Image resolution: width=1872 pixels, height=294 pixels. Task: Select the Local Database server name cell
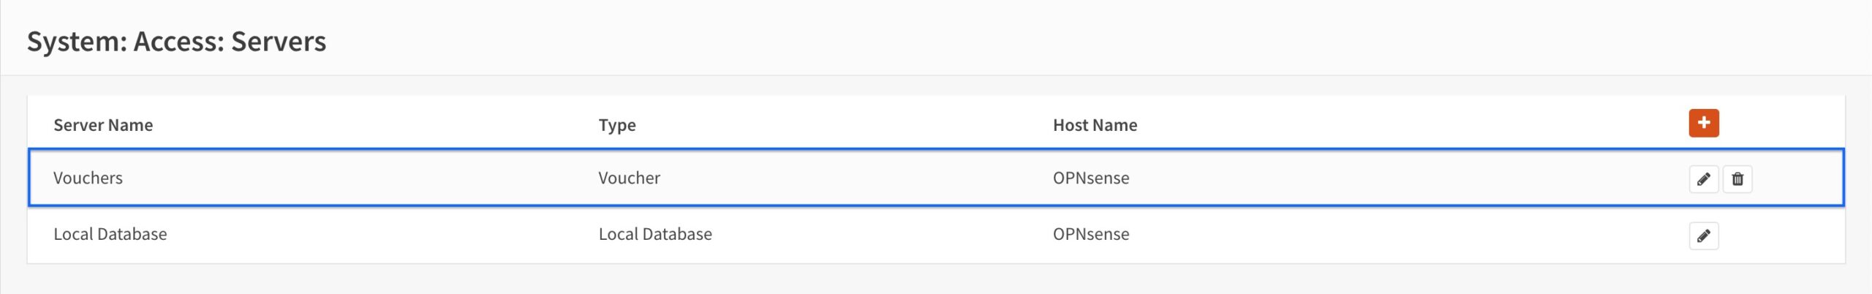pos(110,234)
